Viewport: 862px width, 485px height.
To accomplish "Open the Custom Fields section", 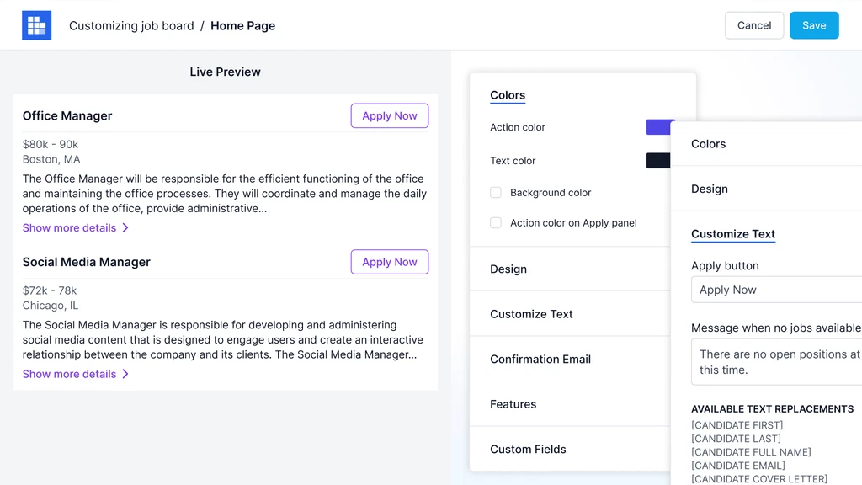I will click(528, 450).
